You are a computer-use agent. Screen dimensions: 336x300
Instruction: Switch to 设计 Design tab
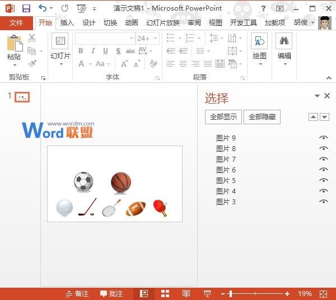pyautogui.click(x=89, y=23)
